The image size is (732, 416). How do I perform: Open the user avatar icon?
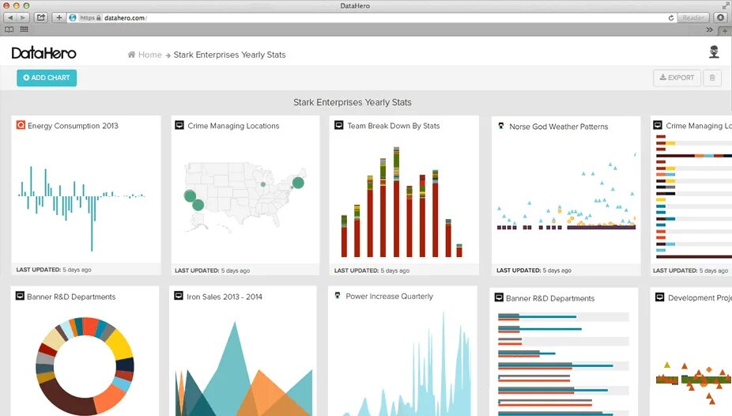(714, 52)
